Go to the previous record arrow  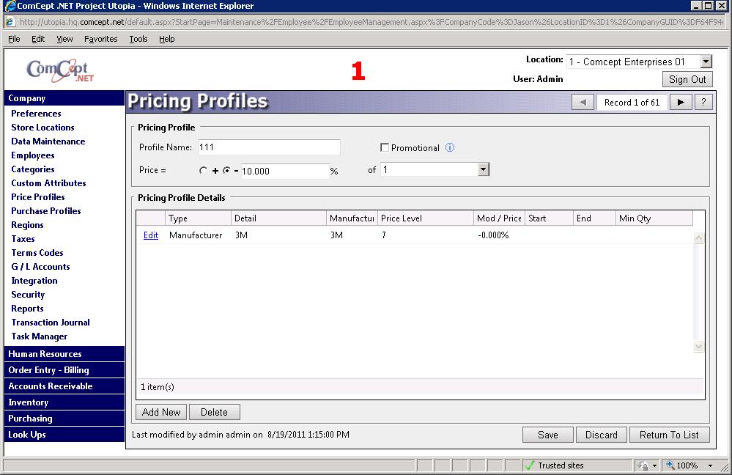click(x=583, y=102)
